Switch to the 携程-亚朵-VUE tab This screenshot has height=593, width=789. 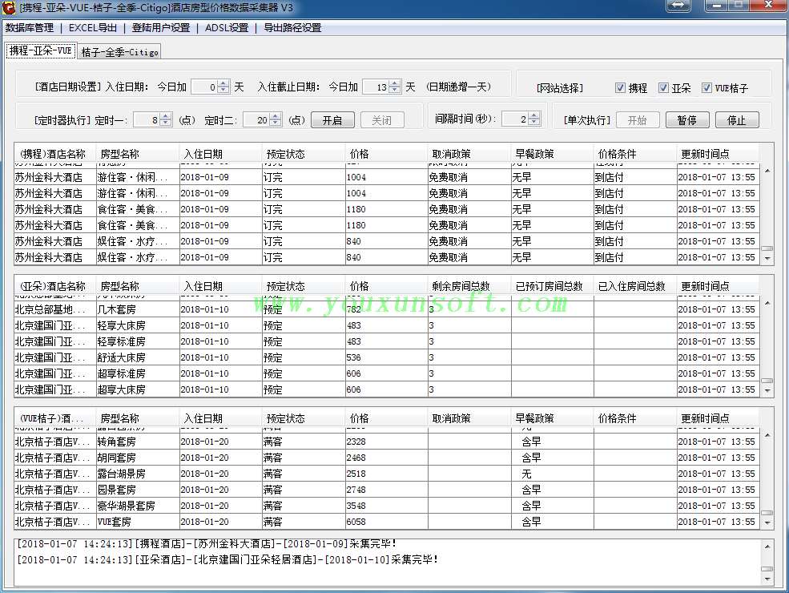41,50
